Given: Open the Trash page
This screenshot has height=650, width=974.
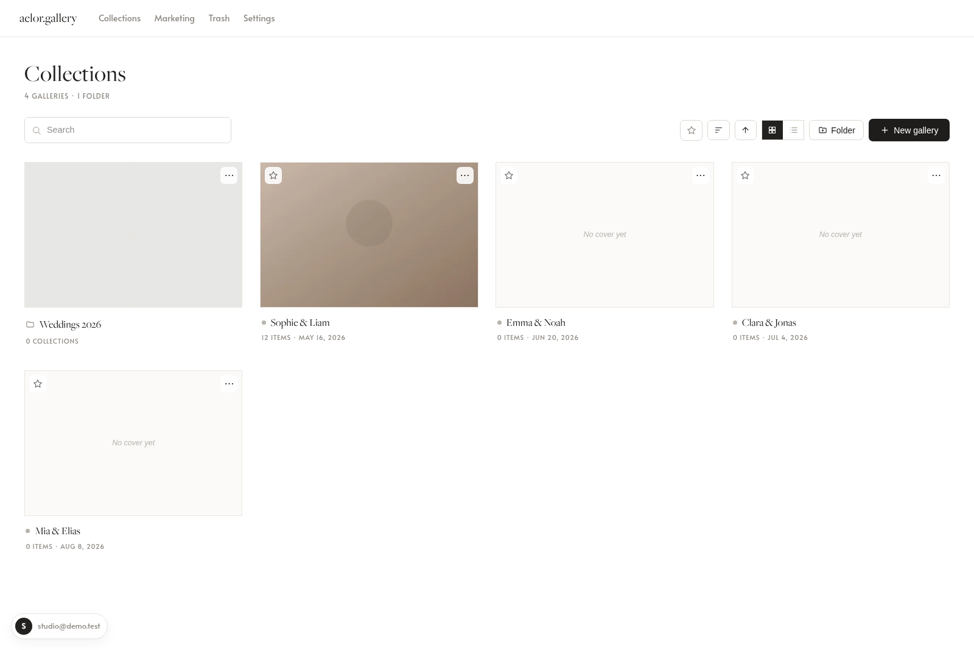Looking at the screenshot, I should (x=219, y=18).
